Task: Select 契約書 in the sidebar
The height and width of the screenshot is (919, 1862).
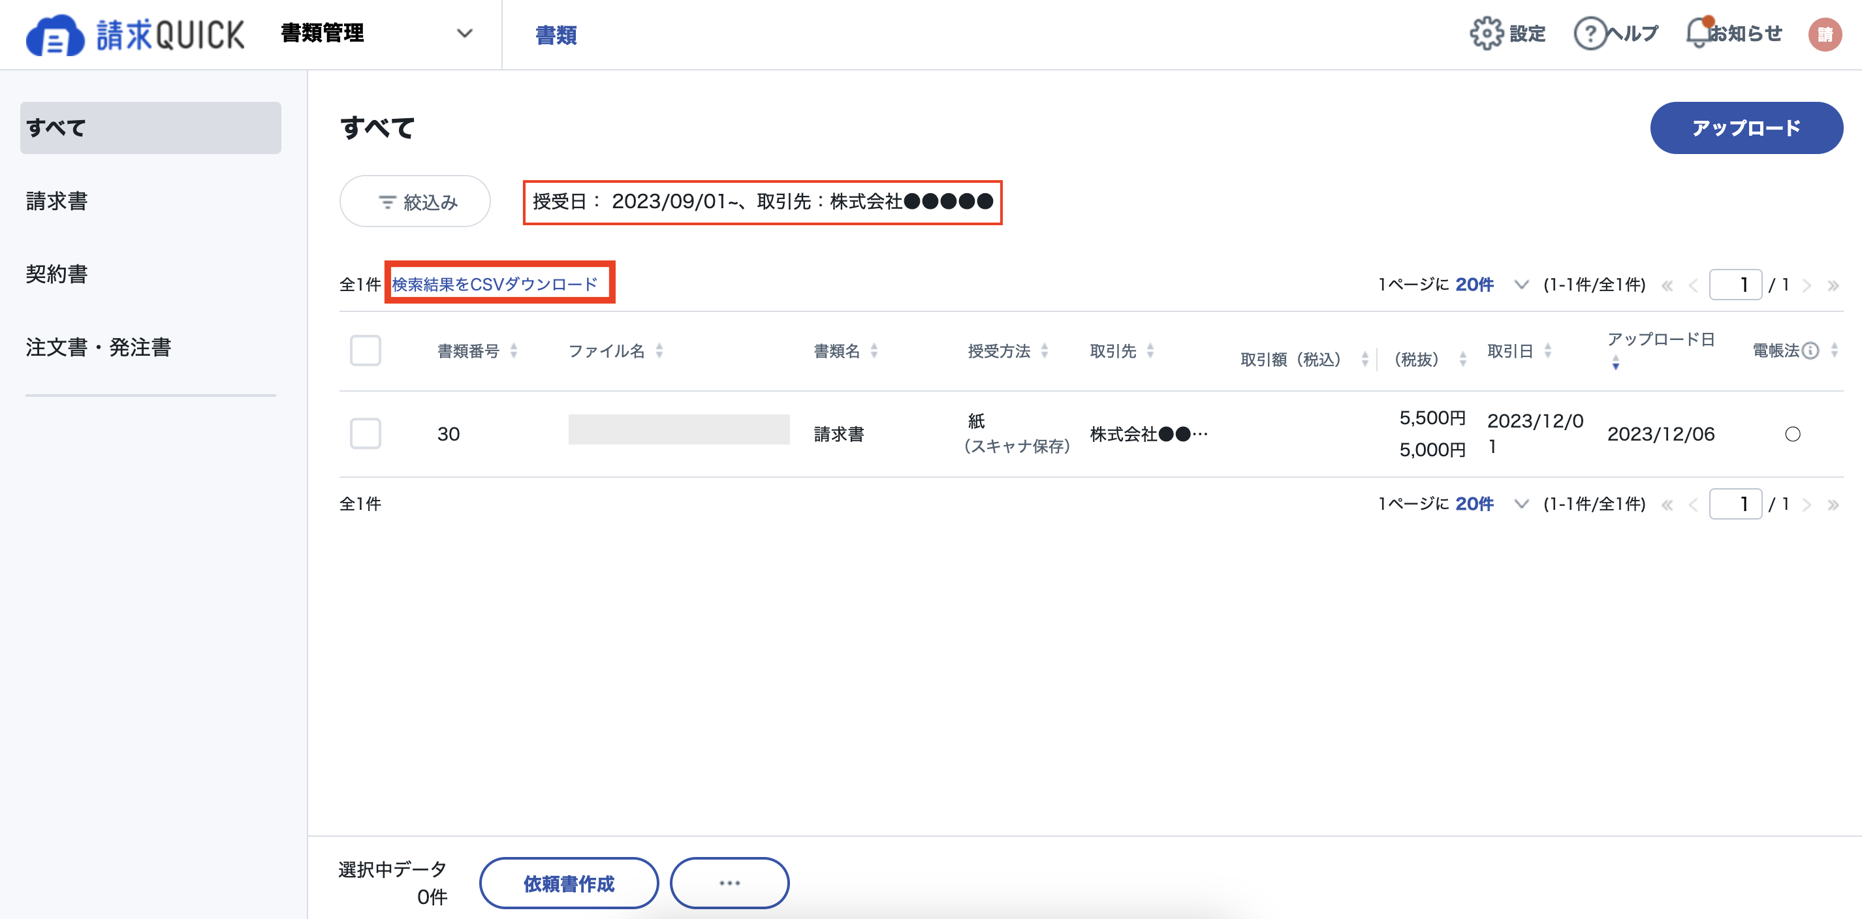Action: click(57, 274)
